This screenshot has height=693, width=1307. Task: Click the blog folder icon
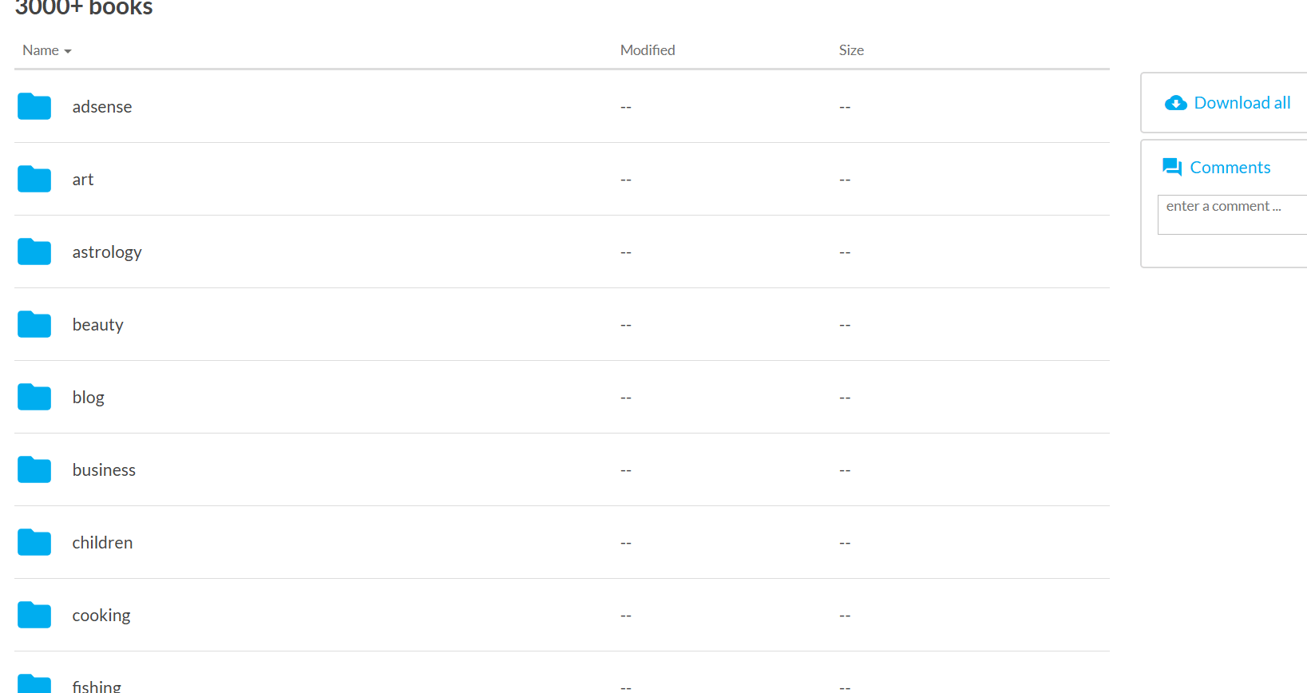[x=34, y=397]
